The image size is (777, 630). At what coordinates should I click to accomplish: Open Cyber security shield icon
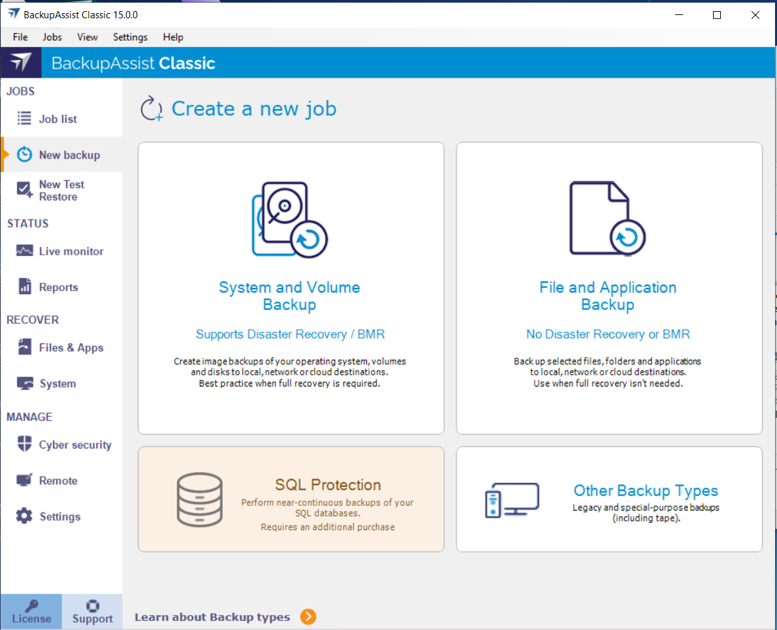(x=24, y=445)
